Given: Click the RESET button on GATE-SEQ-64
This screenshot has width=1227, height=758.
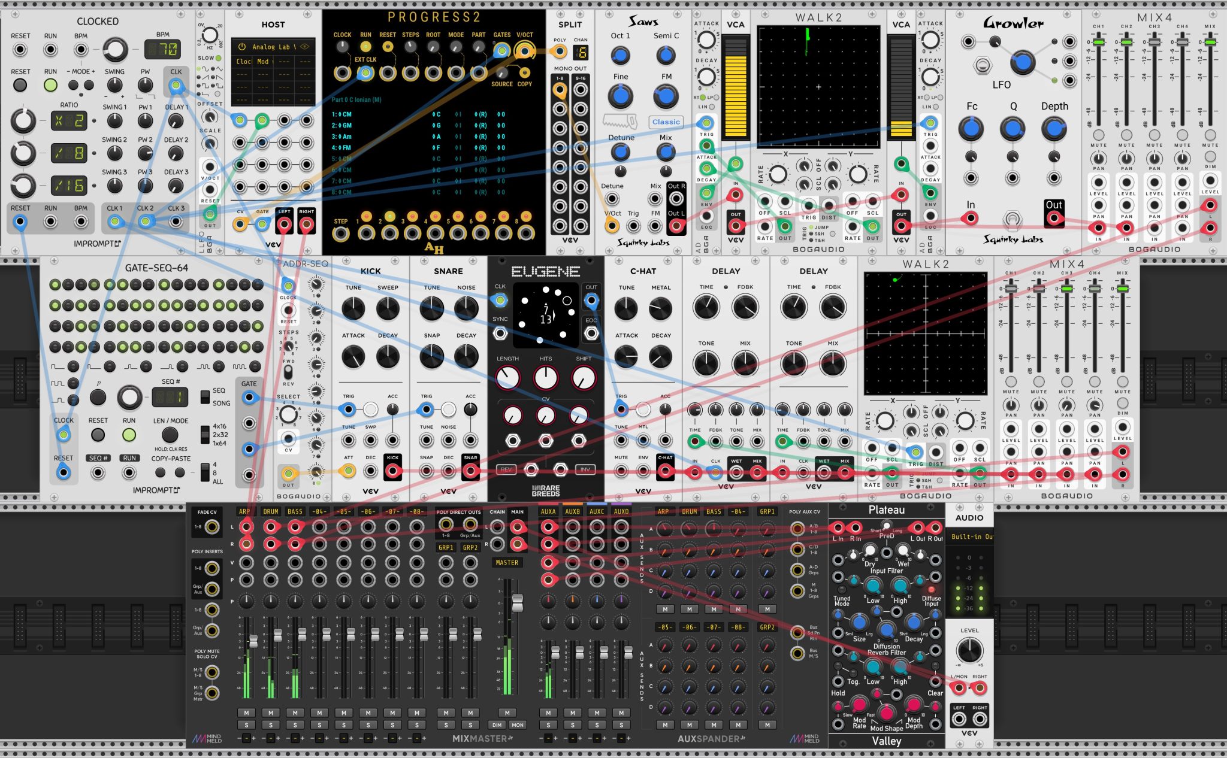Looking at the screenshot, I should [98, 435].
